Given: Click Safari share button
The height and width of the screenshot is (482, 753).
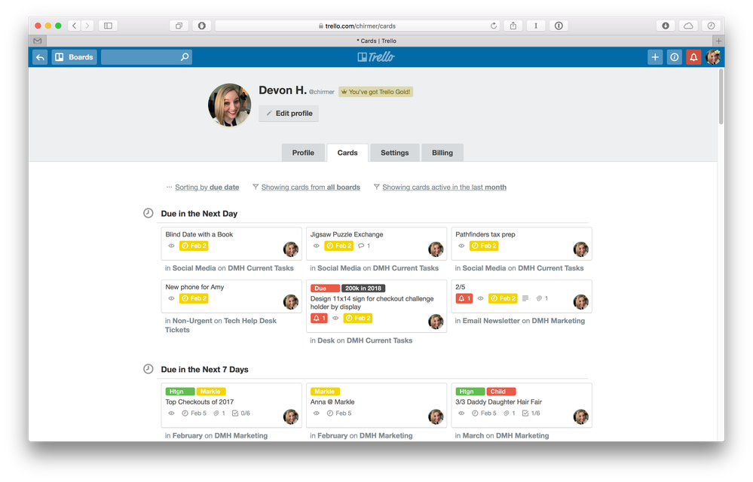Looking at the screenshot, I should pos(513,26).
